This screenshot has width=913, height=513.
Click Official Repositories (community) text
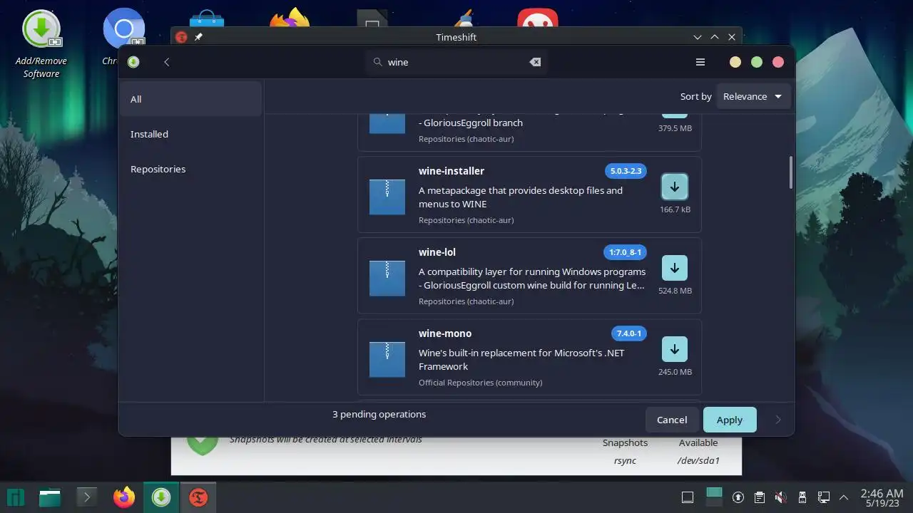(x=480, y=383)
